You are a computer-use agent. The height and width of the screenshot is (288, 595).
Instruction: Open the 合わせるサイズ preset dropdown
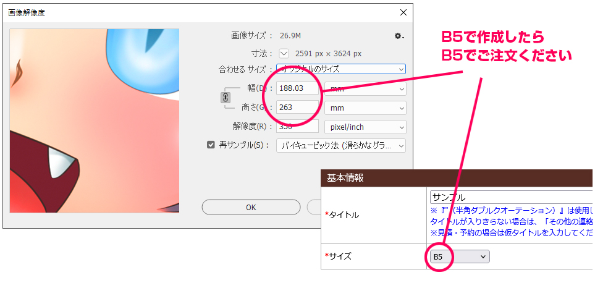tap(341, 69)
